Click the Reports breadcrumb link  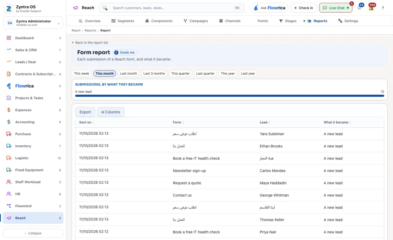90,31
